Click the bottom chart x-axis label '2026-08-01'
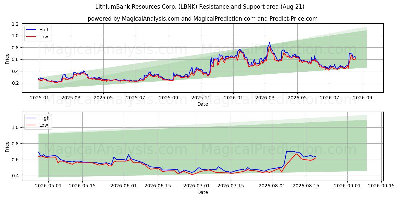This screenshot has width=400, height=200. pyautogui.click(x=273, y=186)
